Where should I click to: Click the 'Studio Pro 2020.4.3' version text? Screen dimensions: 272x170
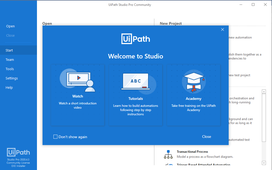[18, 159]
